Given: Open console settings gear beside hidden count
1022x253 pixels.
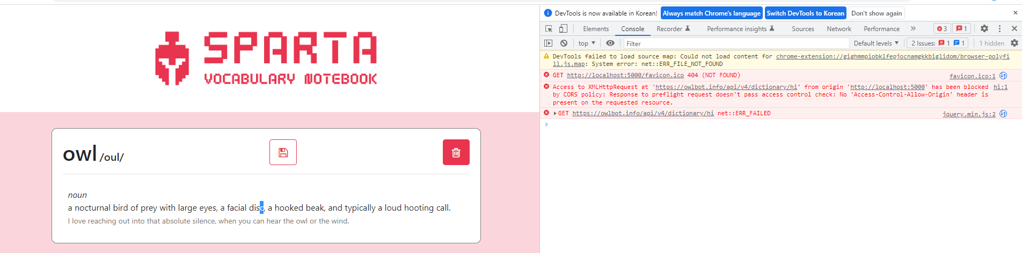Looking at the screenshot, I should [1014, 43].
